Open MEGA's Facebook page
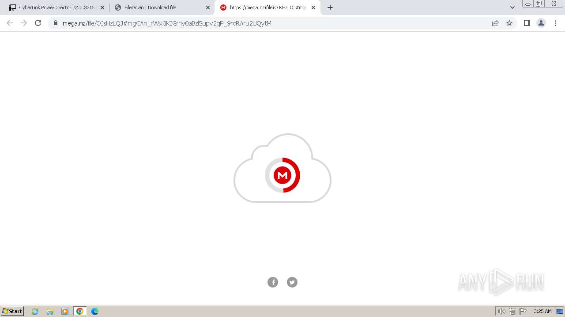The image size is (565, 317). 273,282
